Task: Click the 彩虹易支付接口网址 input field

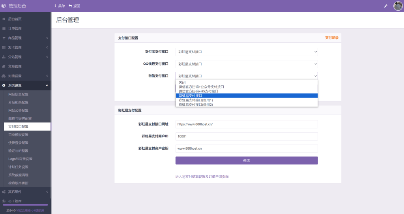Action: [247, 124]
